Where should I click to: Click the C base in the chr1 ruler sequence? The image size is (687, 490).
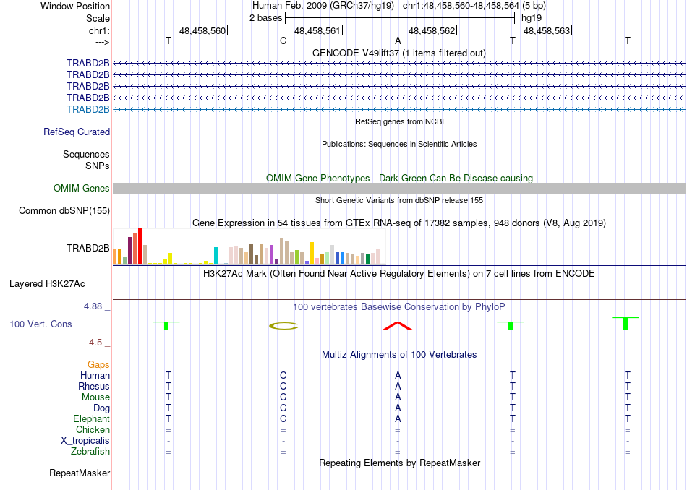click(283, 40)
